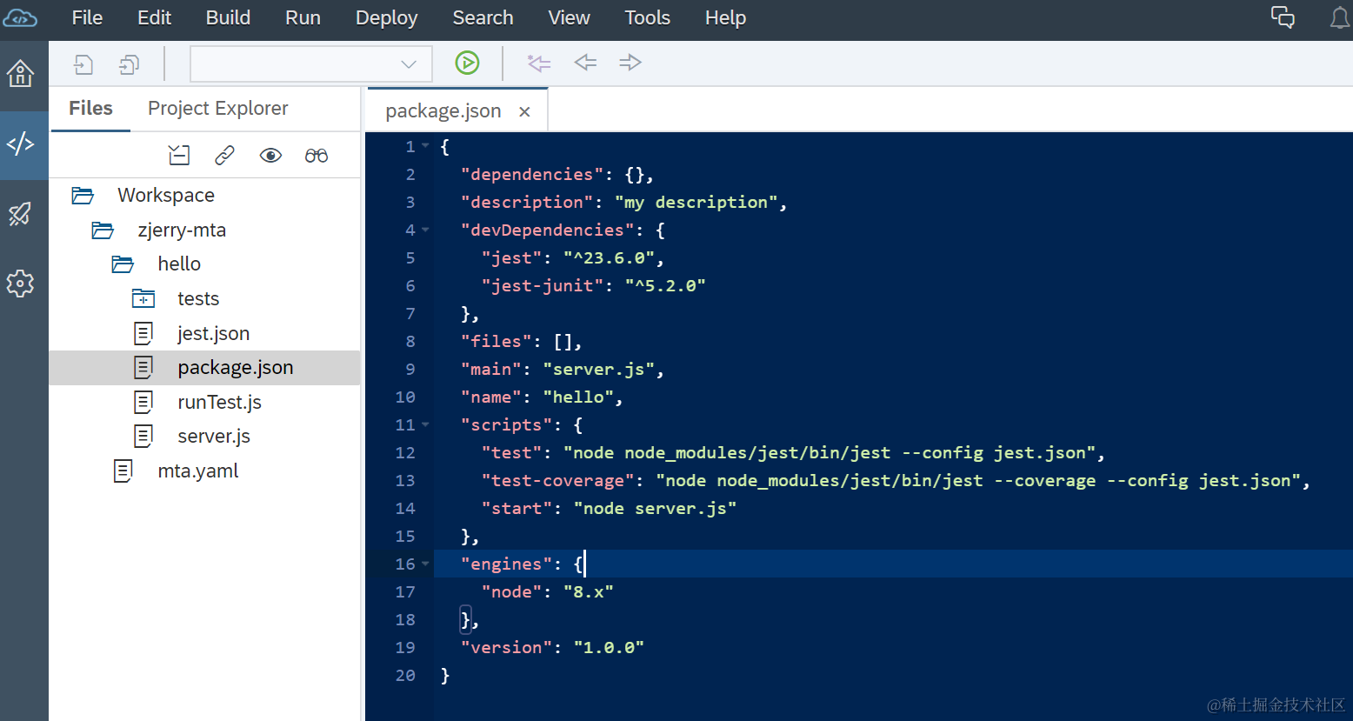Open the feedback chat icon
The width and height of the screenshot is (1353, 721).
coord(1283,17)
